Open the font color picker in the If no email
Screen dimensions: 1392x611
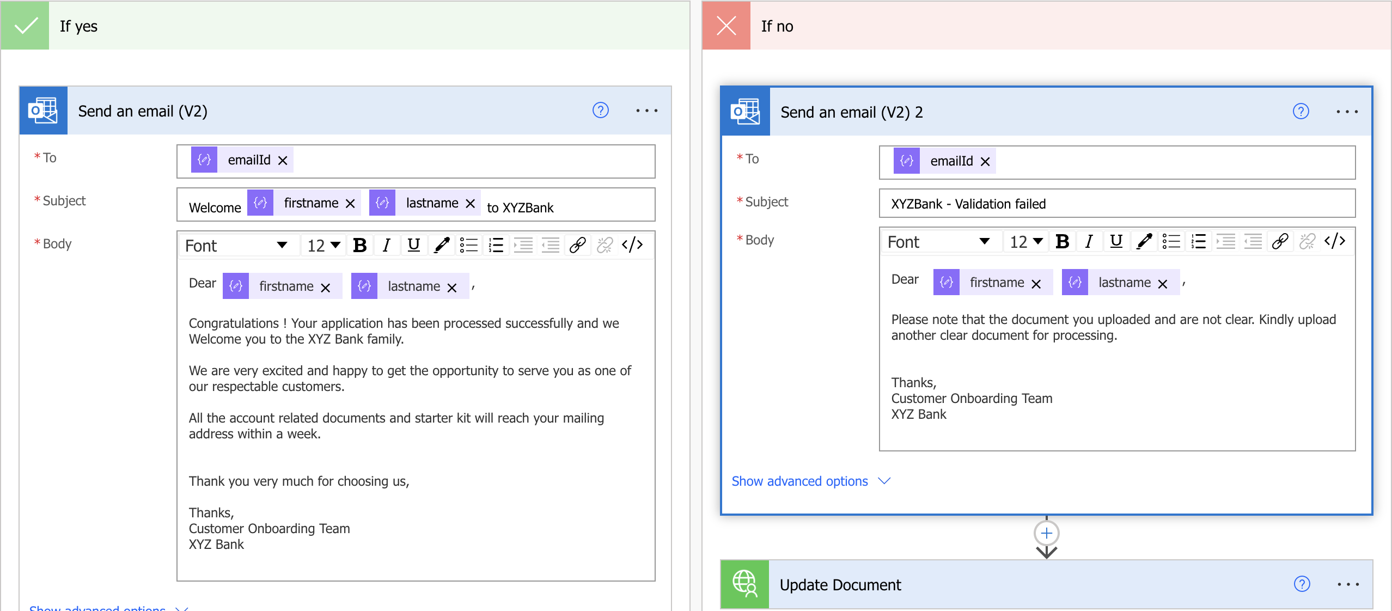click(1143, 241)
